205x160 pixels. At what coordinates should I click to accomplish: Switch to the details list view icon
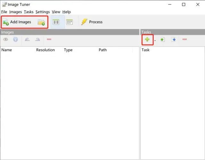pos(56,22)
